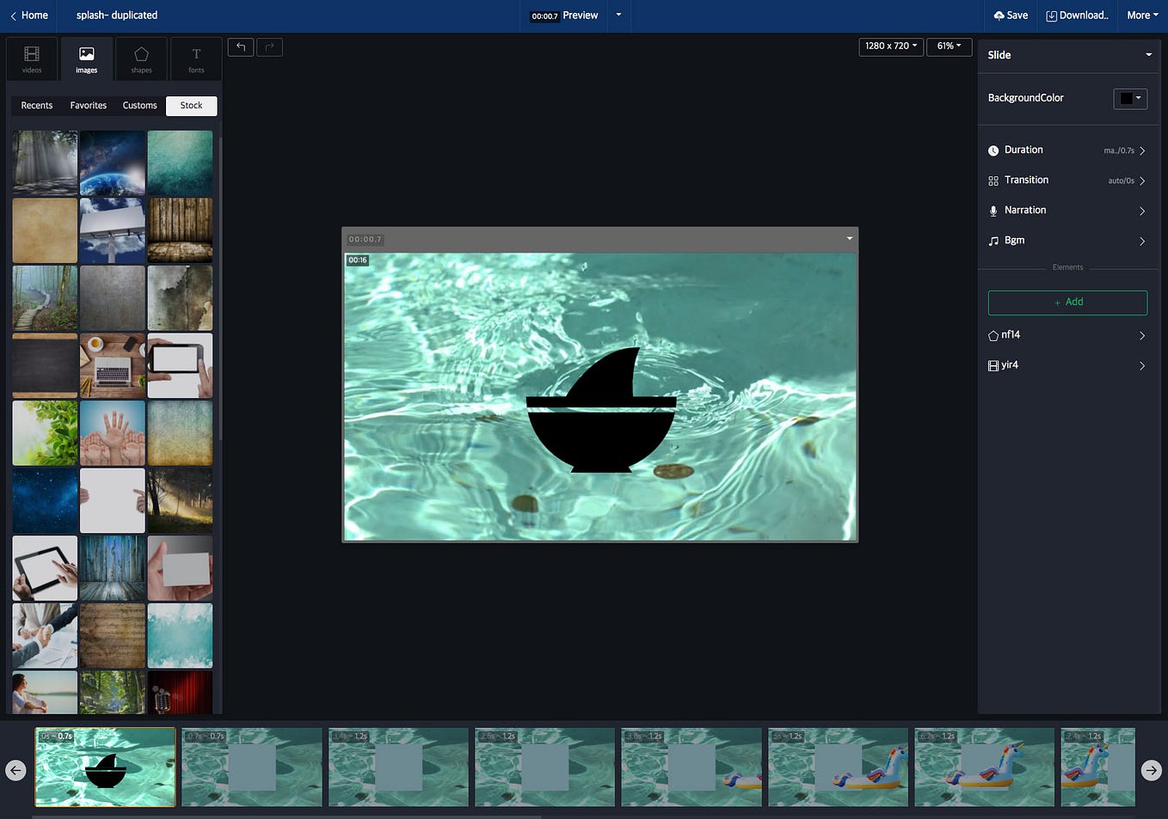Select the Transition grid icon

(993, 180)
